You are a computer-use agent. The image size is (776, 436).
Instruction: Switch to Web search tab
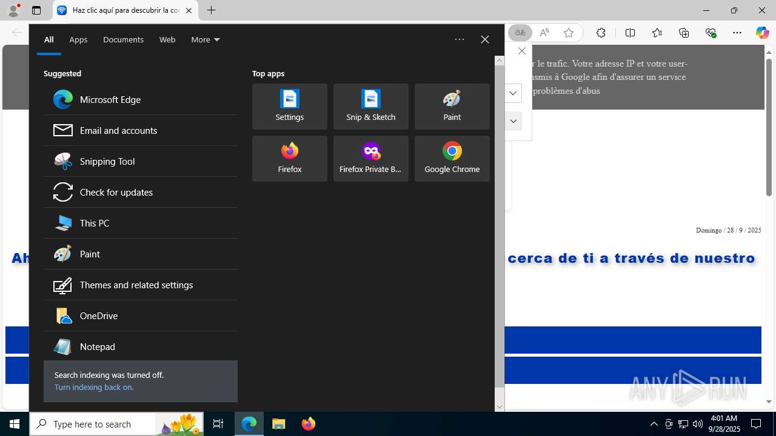[167, 39]
